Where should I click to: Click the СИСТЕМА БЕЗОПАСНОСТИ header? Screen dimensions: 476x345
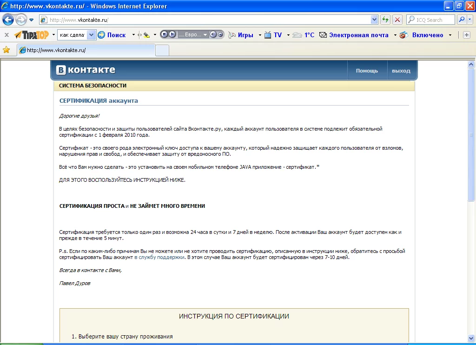click(93, 86)
